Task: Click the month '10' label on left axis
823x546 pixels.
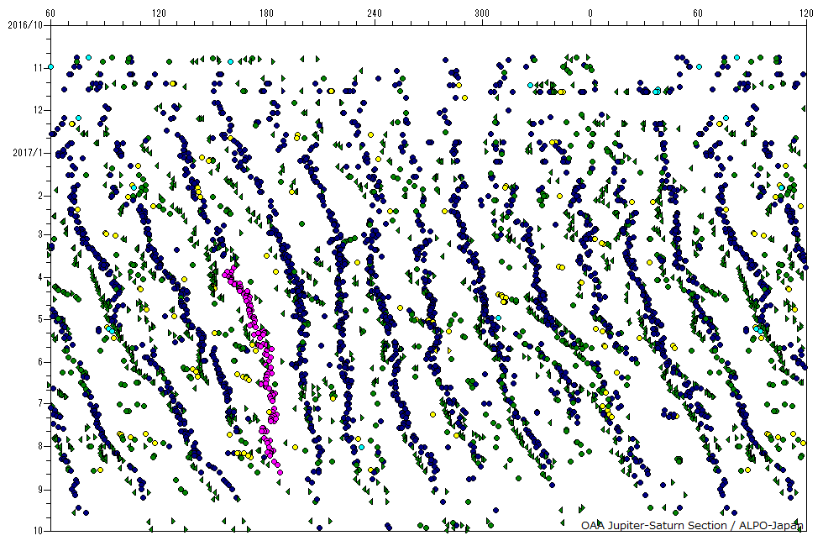Action: (x=38, y=531)
